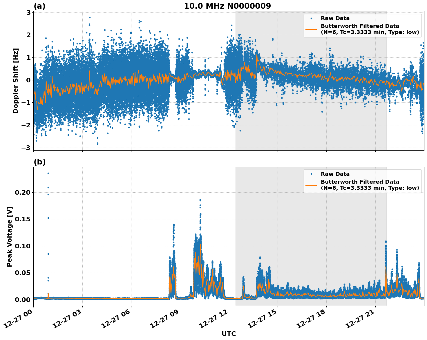This screenshot has width=427, height=340.
Task: Click the 'UTC' x-axis label
Action: point(229,334)
